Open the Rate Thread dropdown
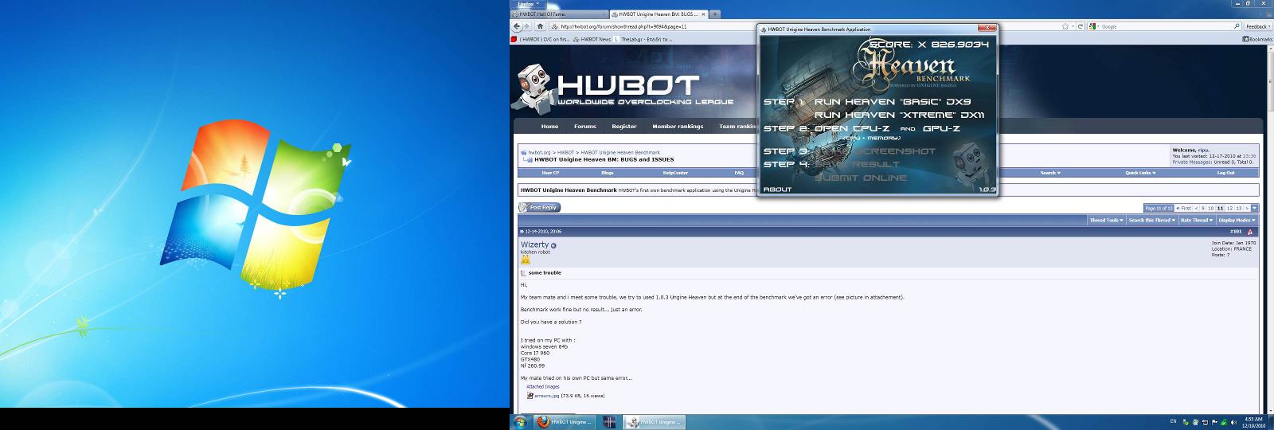 [1197, 220]
